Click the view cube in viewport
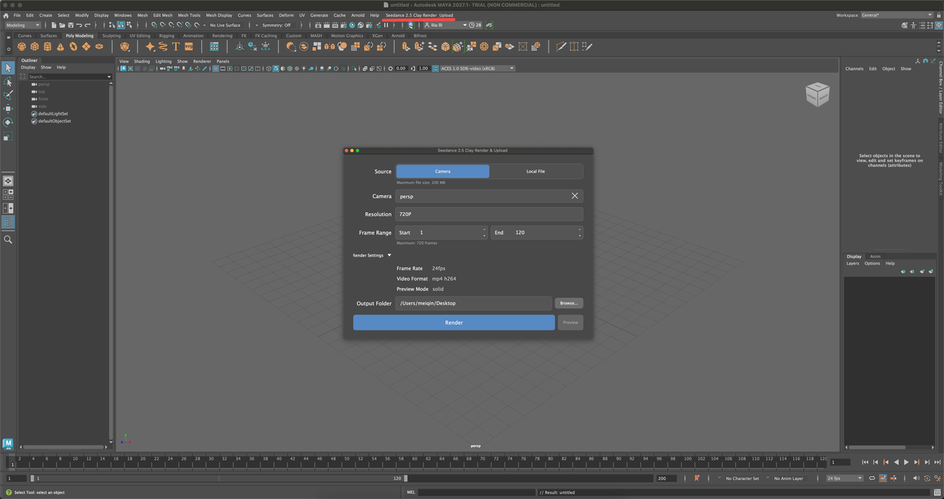Screen dimensions: 944x499 (817, 94)
